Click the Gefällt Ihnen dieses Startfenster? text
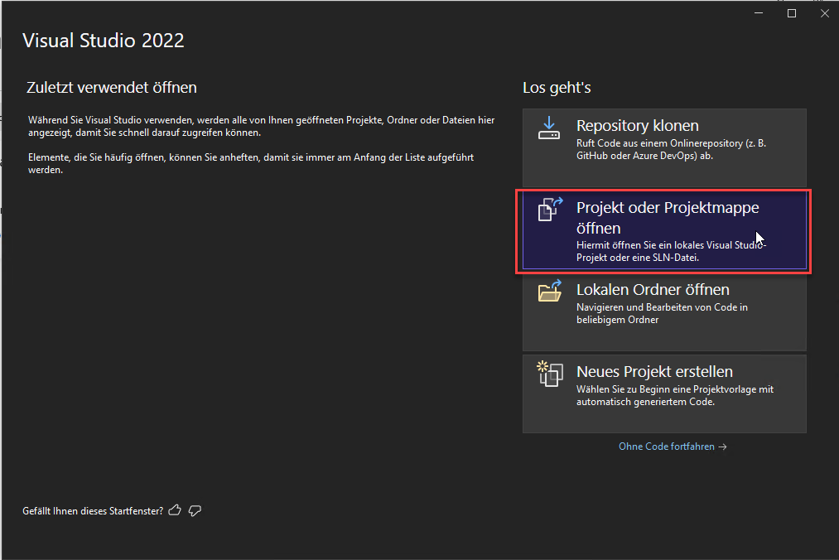Viewport: 839px width, 560px height. click(93, 511)
